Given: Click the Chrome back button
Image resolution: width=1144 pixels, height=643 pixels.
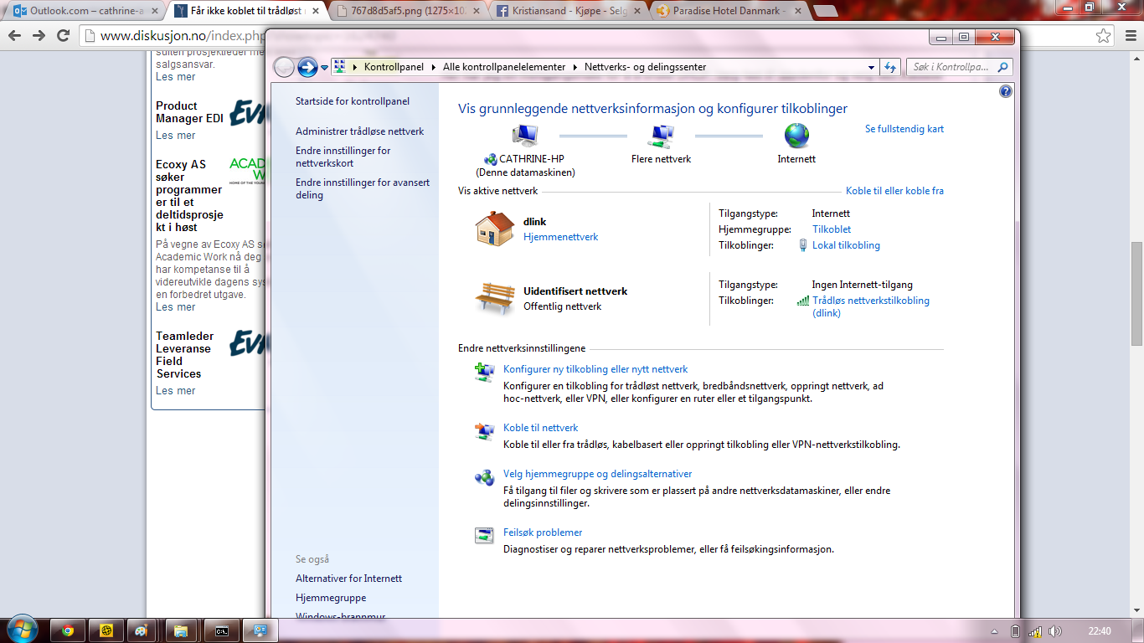Looking at the screenshot, I should coord(15,36).
